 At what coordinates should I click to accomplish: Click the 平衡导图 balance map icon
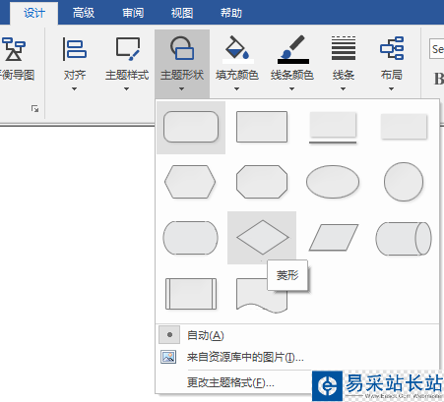tap(13, 49)
